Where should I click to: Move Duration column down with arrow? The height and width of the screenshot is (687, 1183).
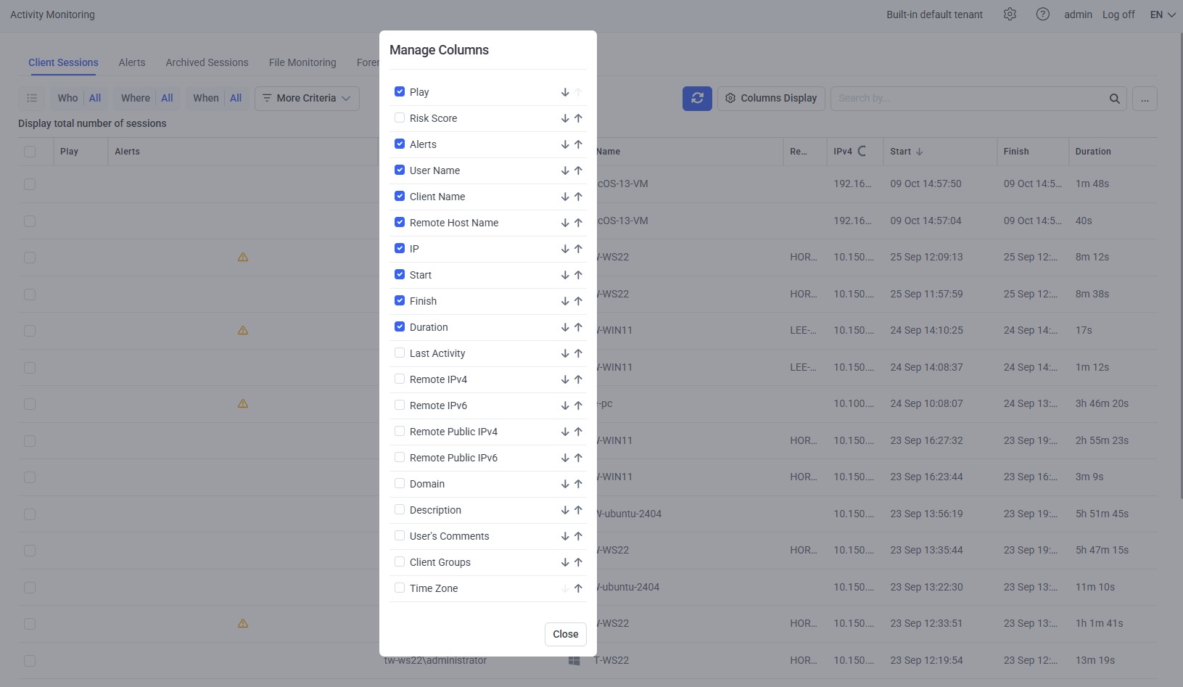tap(565, 327)
